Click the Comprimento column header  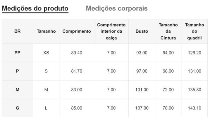[77, 31]
